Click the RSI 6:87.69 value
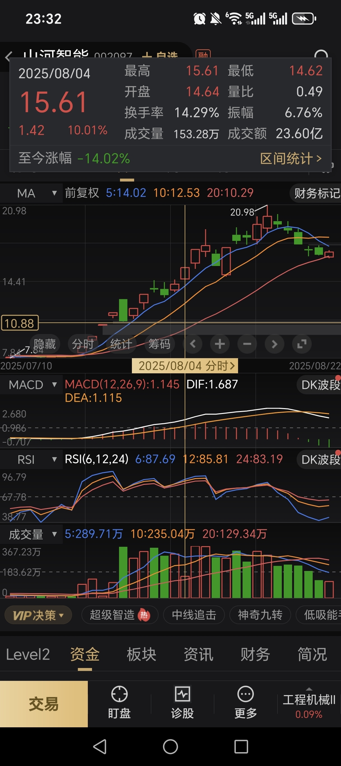Viewport: 341px width, 766px height. (155, 459)
